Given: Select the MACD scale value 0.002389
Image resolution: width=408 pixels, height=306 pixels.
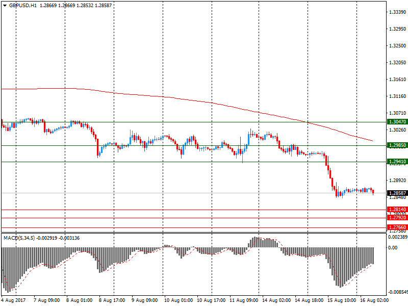Looking at the screenshot, I should click(398, 237).
